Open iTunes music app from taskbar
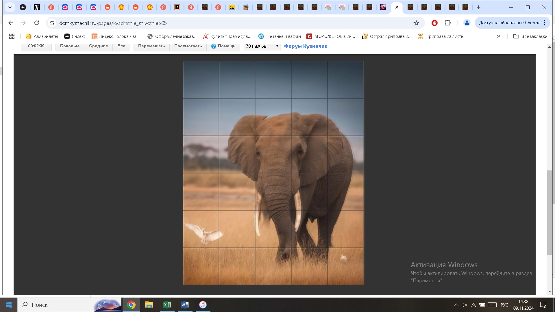 click(203, 305)
